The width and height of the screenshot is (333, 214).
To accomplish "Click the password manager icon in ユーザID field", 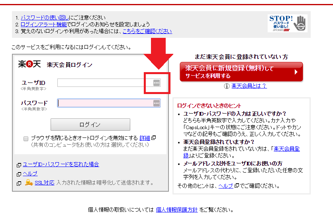I will [157, 83].
